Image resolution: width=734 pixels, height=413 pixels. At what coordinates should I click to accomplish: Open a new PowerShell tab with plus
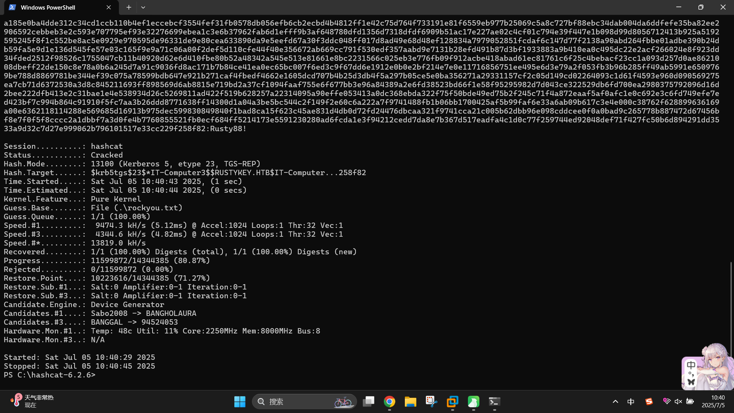point(129,7)
